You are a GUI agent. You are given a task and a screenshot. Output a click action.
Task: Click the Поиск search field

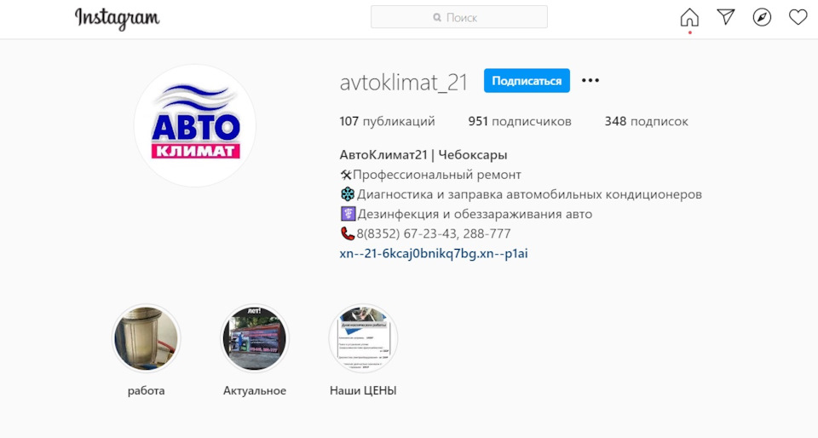(x=459, y=17)
